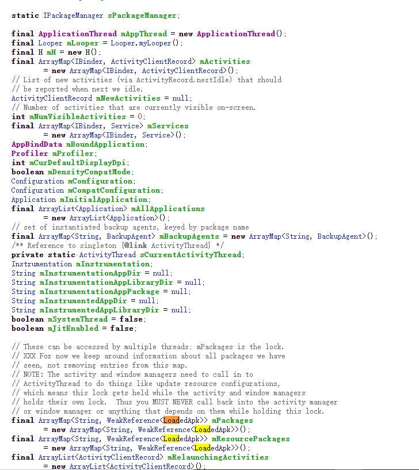The image size is (419, 470).
Task: Select the red 0 literal value
Action: pyautogui.click(x=140, y=117)
